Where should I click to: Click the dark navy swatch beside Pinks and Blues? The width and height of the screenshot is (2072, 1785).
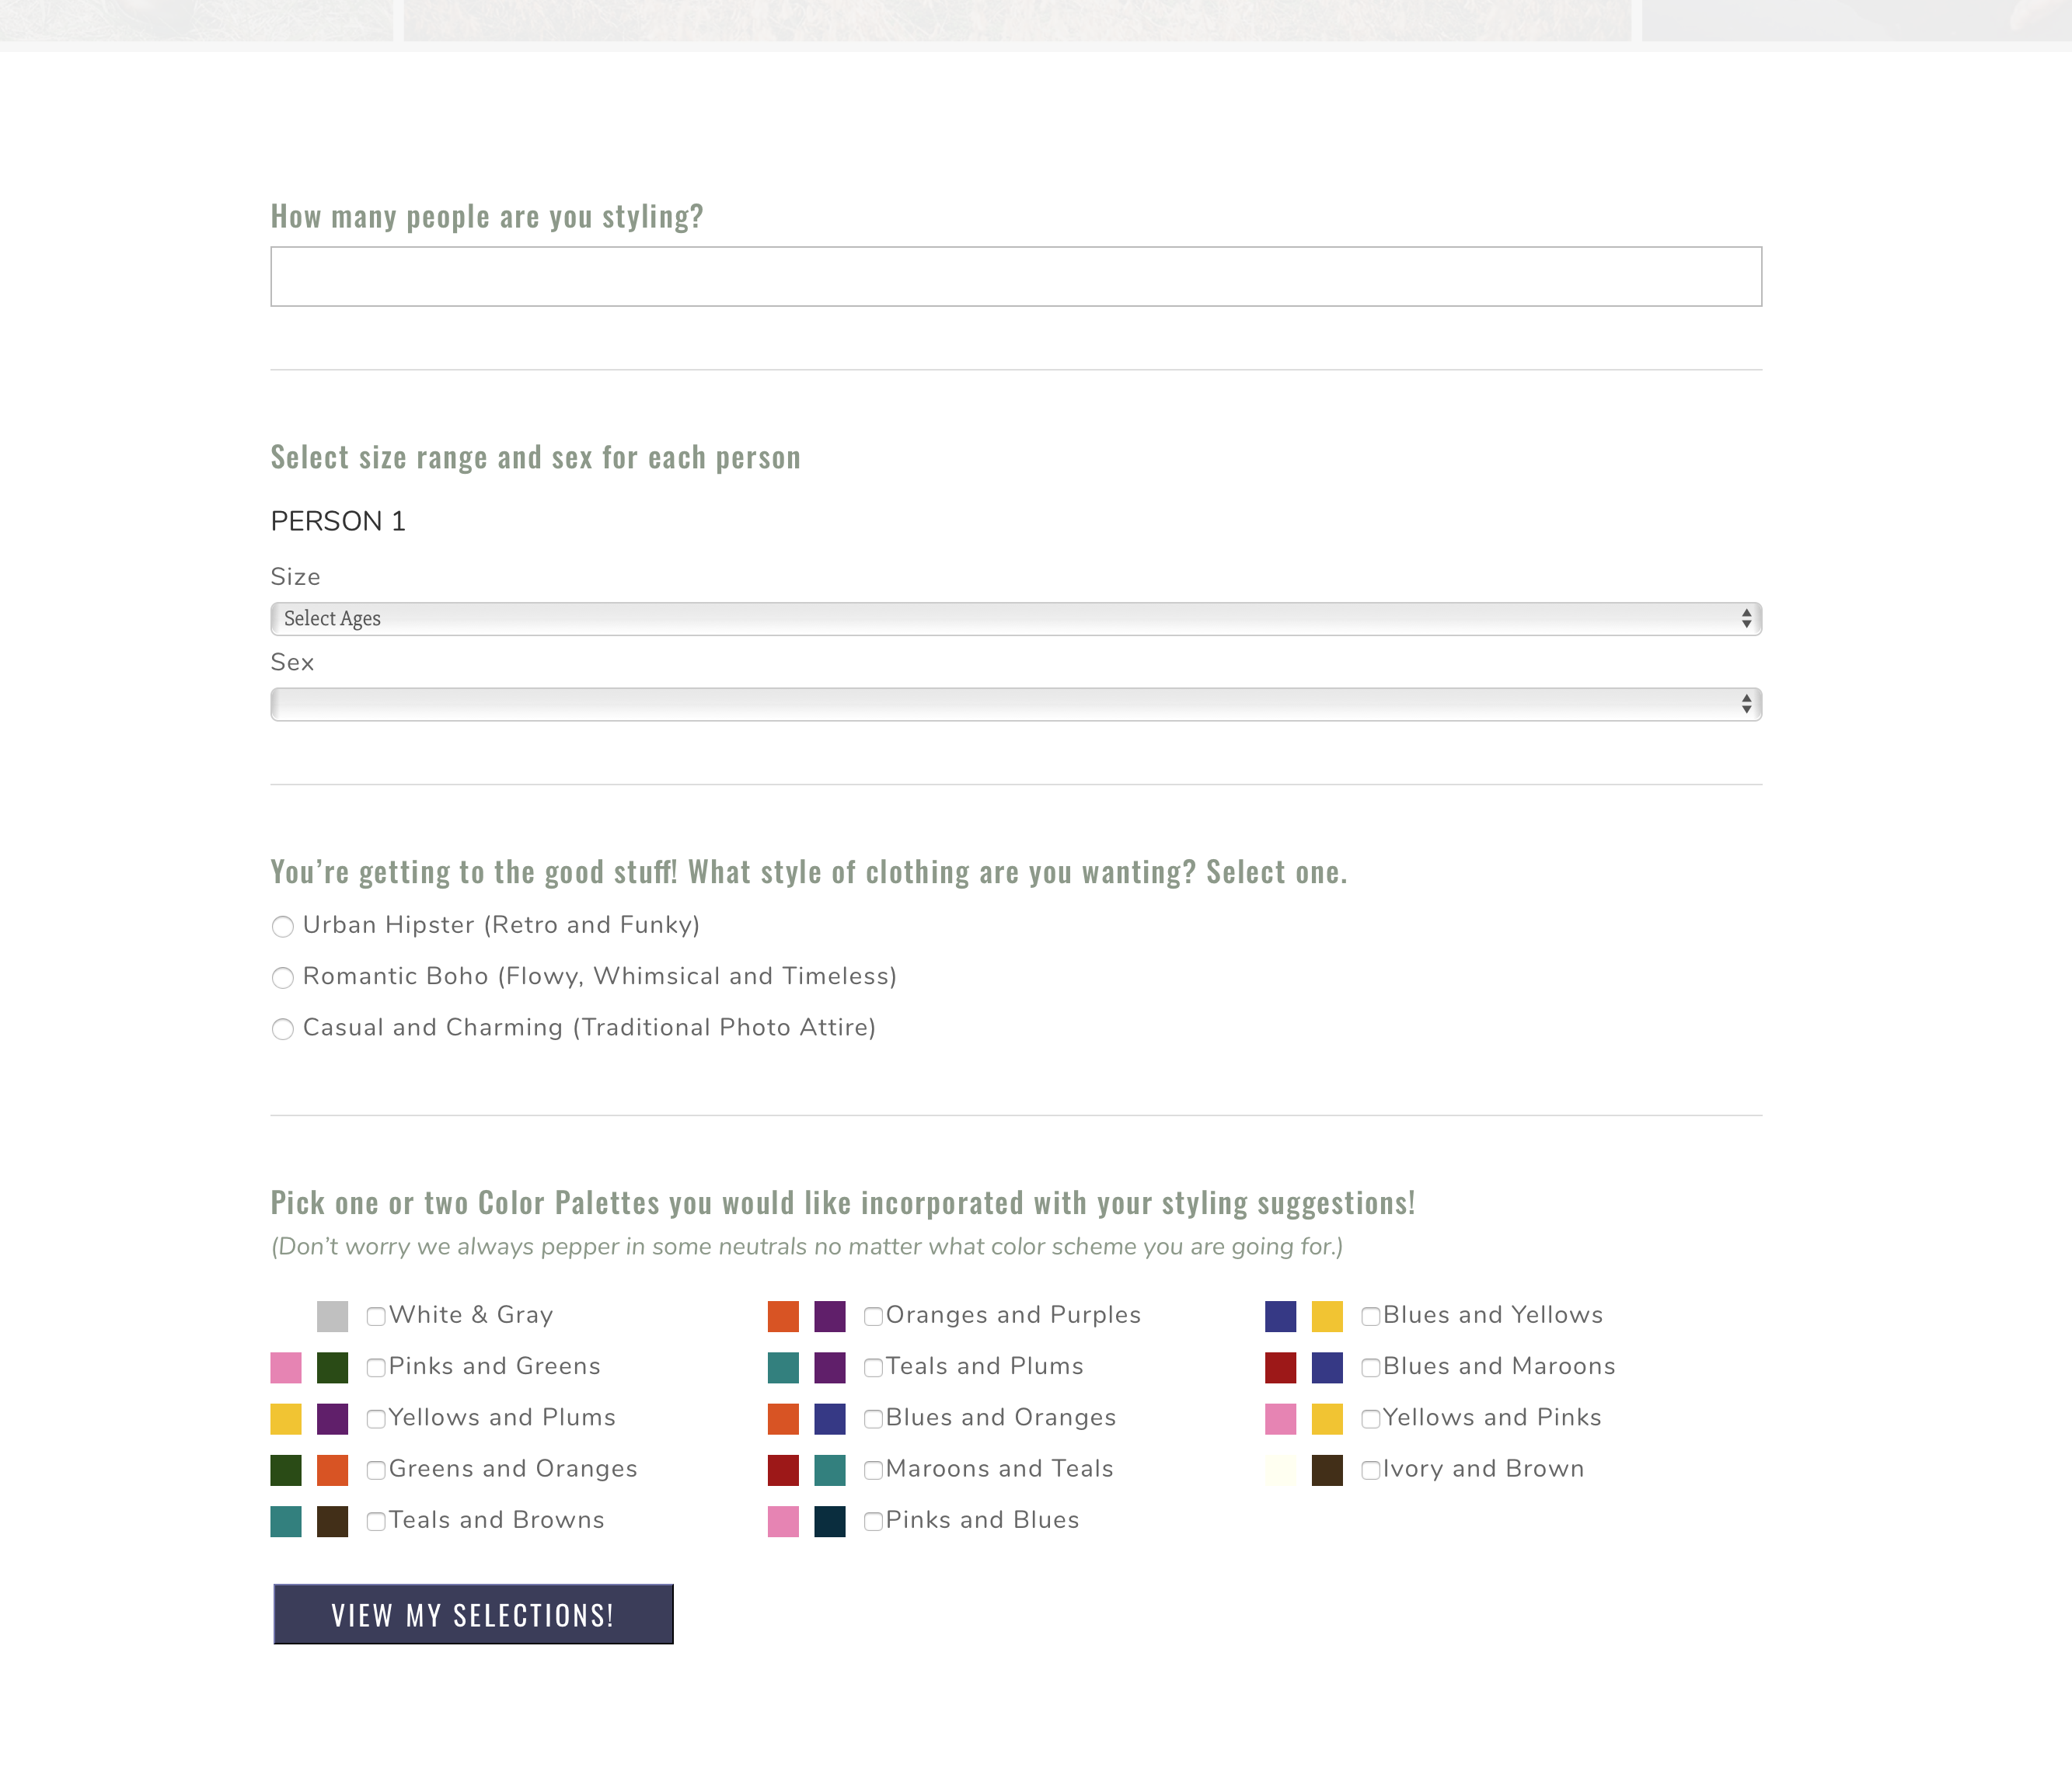point(830,1521)
